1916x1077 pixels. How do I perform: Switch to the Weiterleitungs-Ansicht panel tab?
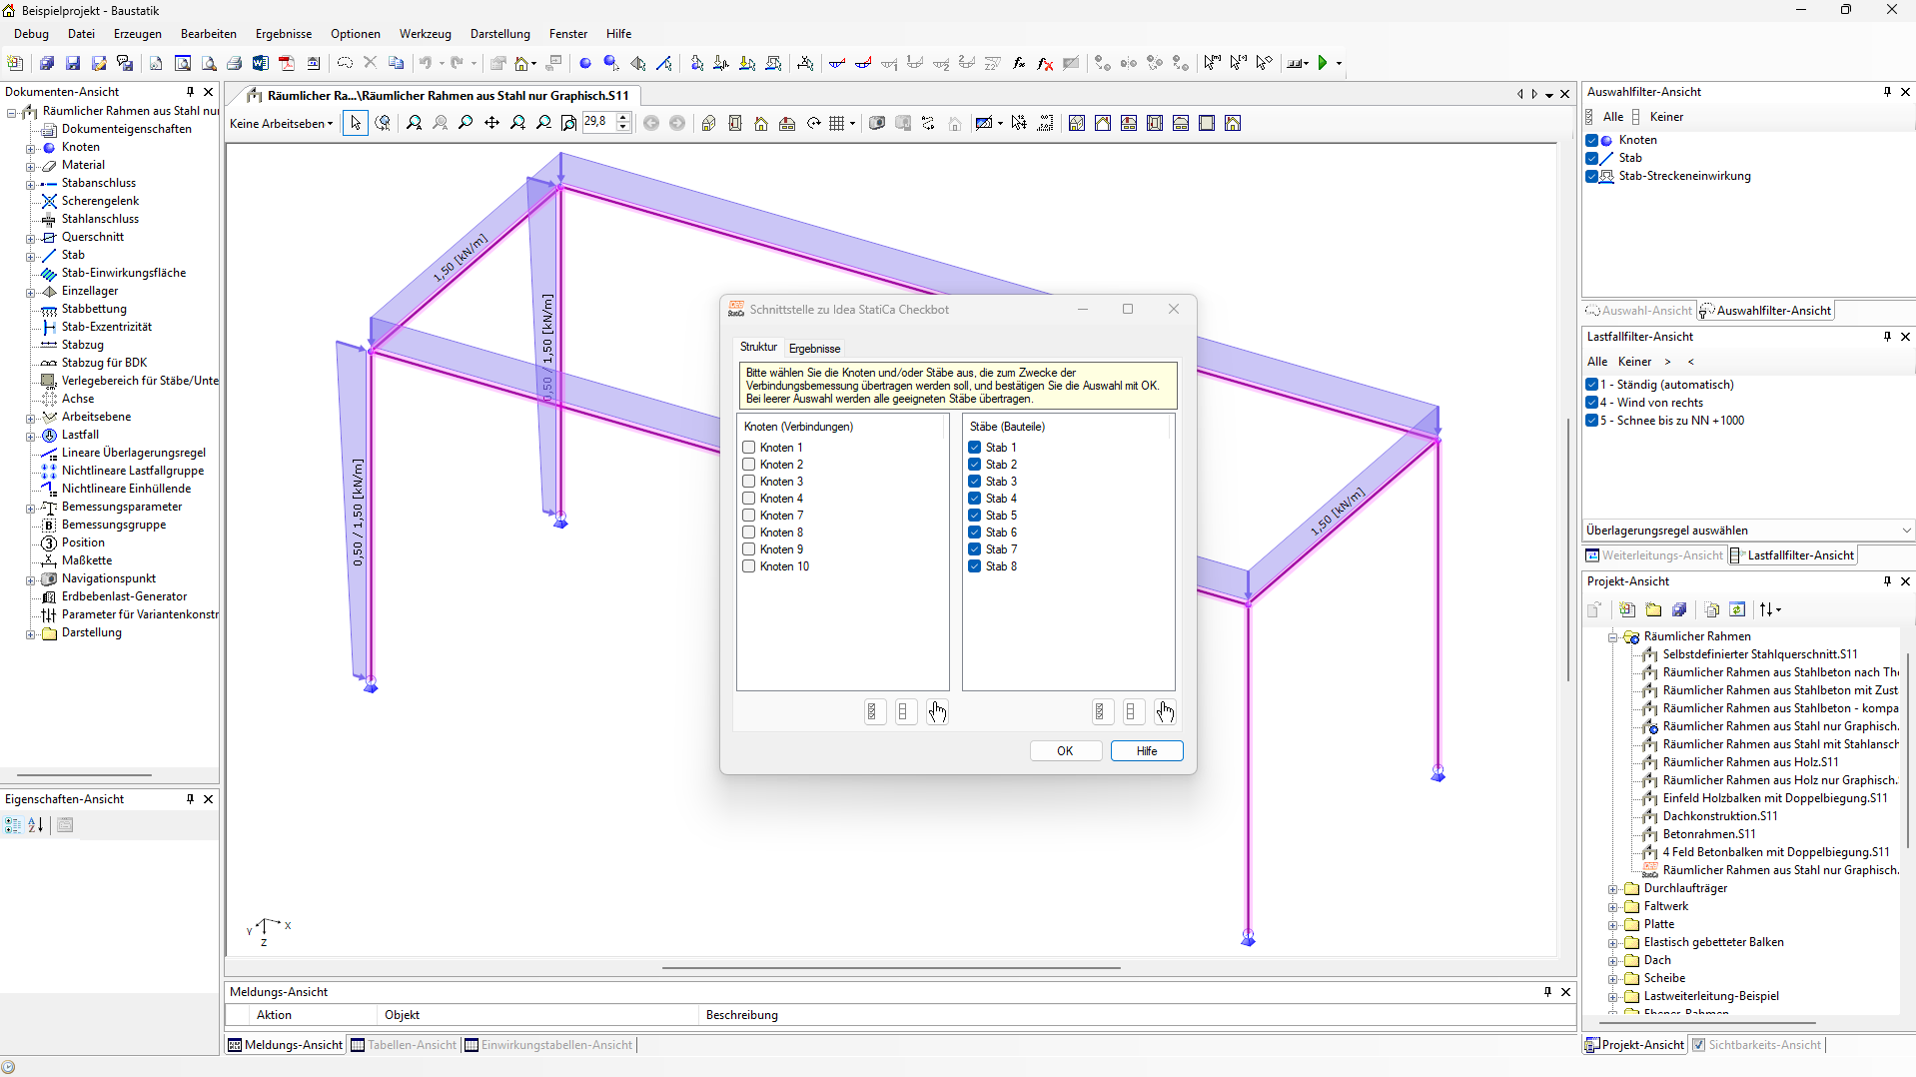[x=1654, y=555]
